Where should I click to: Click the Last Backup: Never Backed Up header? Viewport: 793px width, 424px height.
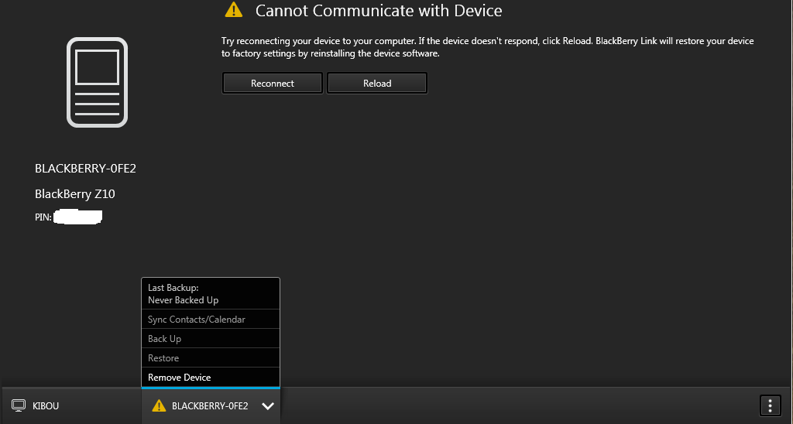pos(184,294)
